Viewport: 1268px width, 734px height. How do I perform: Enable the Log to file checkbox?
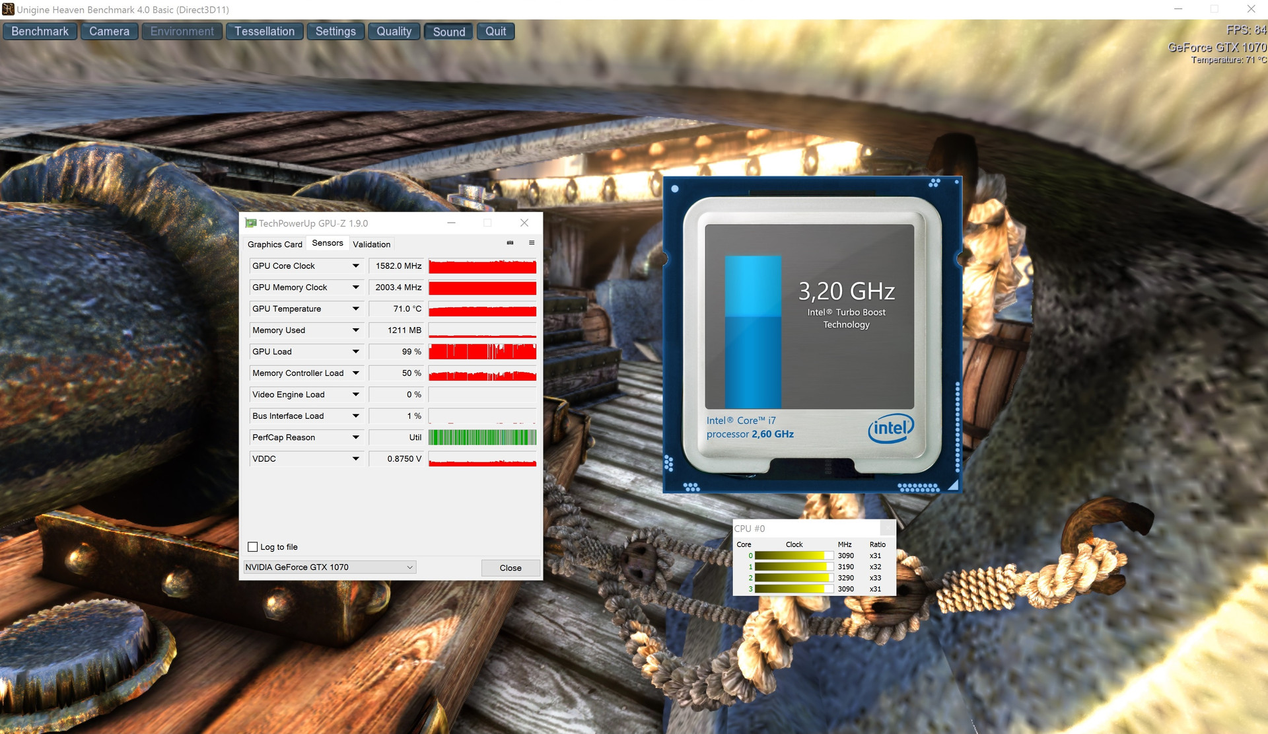tap(252, 547)
